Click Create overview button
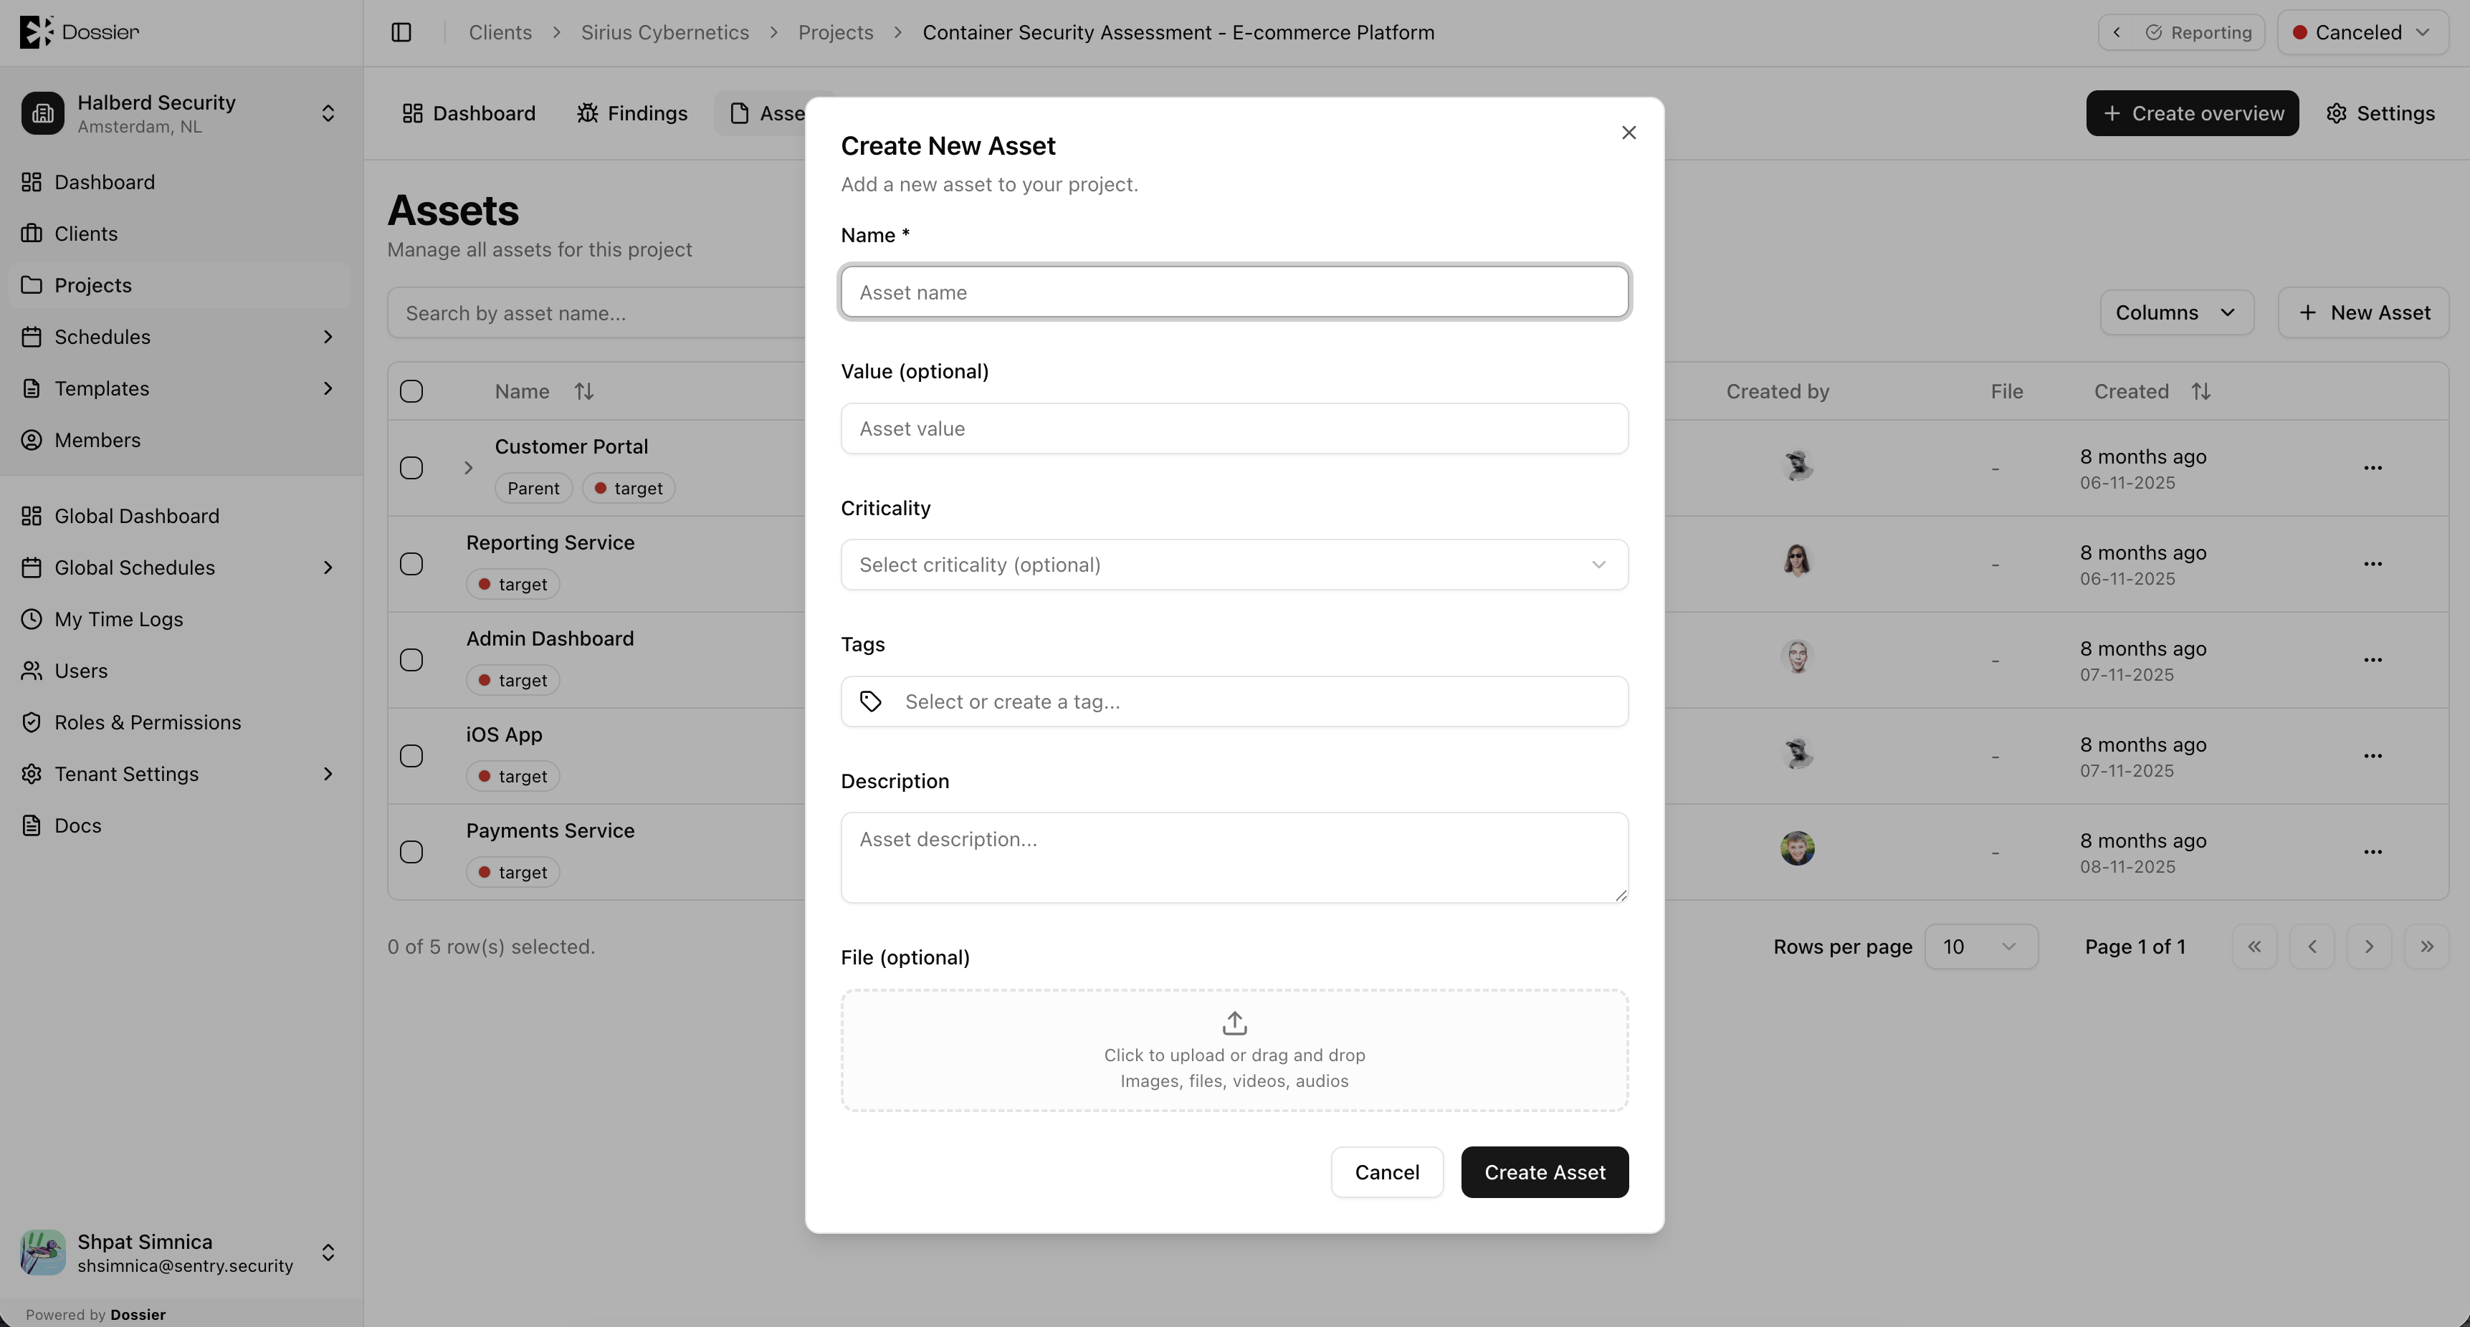This screenshot has height=1327, width=2470. [x=2192, y=113]
